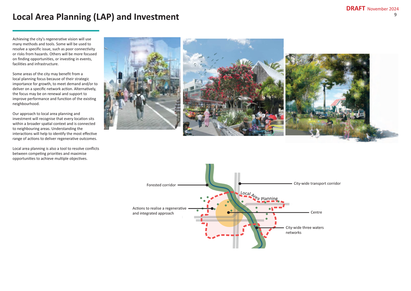Open the market image with red flowering tree
The width and height of the screenshot is (411, 291).
click(x=233, y=87)
